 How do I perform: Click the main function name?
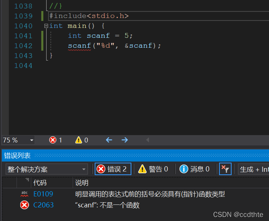click(77, 26)
